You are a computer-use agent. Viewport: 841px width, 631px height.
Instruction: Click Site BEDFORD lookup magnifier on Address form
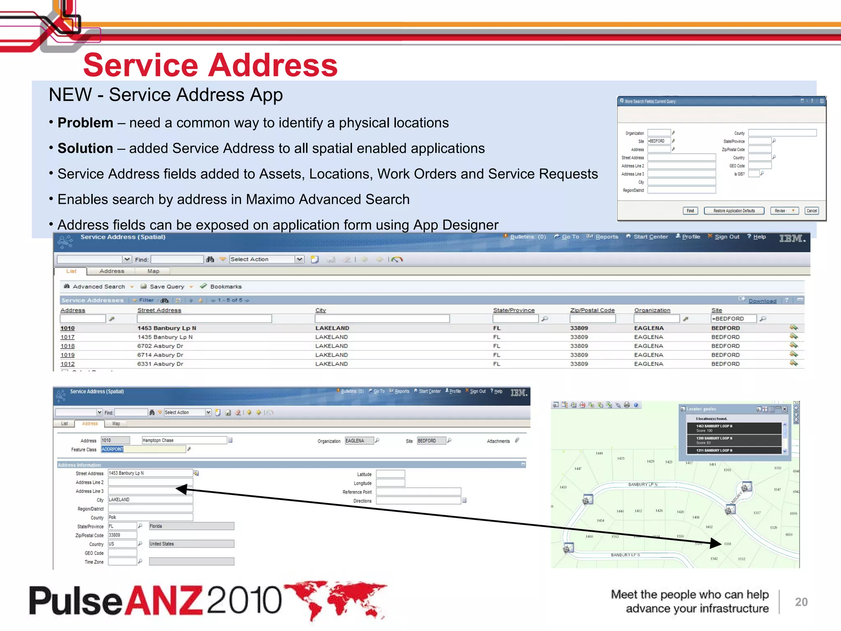(x=449, y=440)
